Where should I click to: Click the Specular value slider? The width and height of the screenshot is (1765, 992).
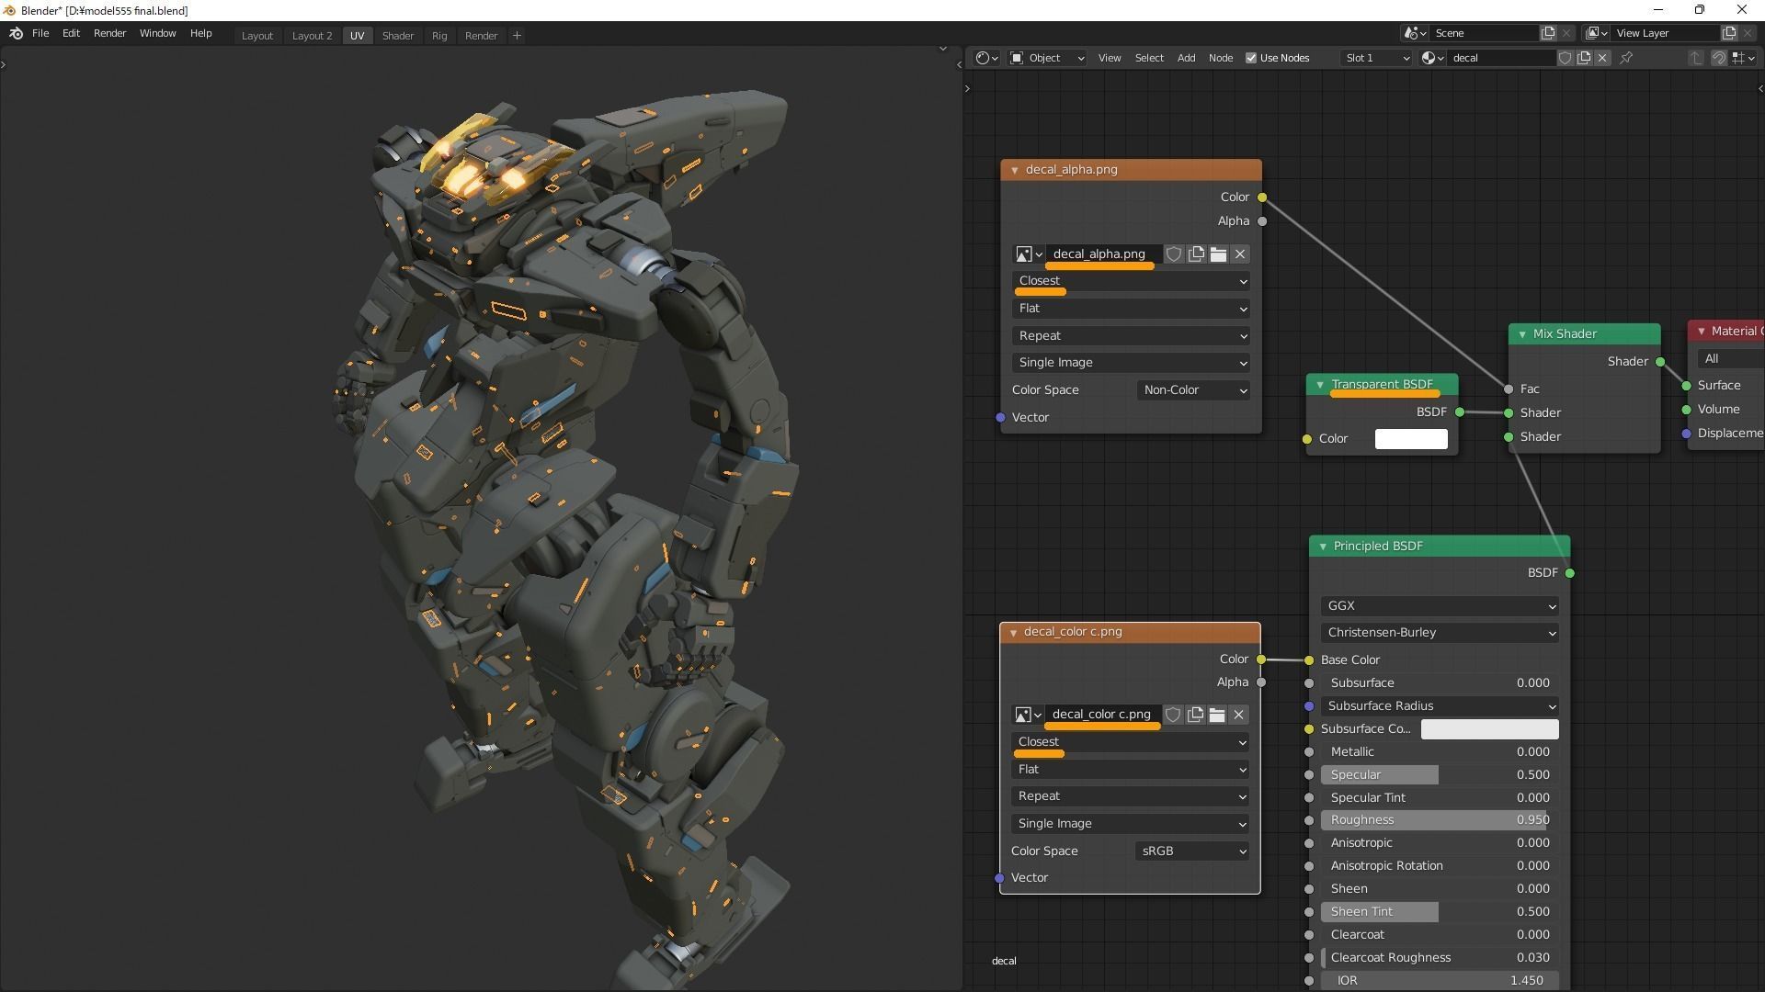tap(1440, 775)
